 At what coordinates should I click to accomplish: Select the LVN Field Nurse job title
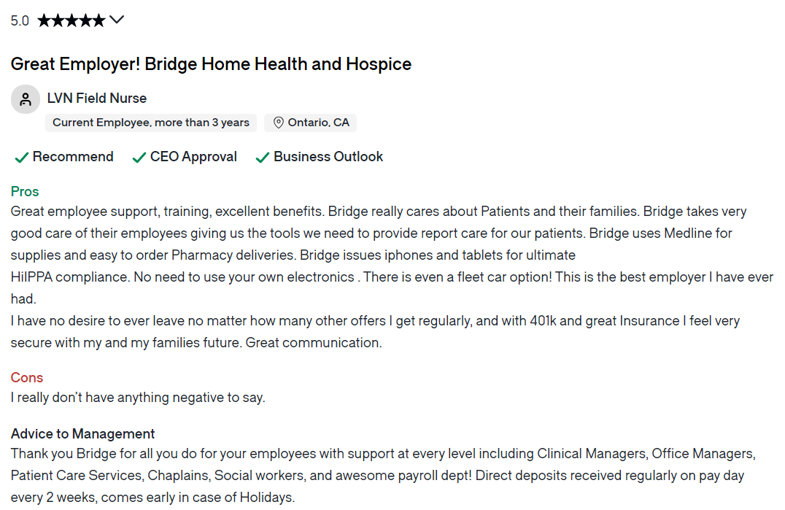pos(97,98)
